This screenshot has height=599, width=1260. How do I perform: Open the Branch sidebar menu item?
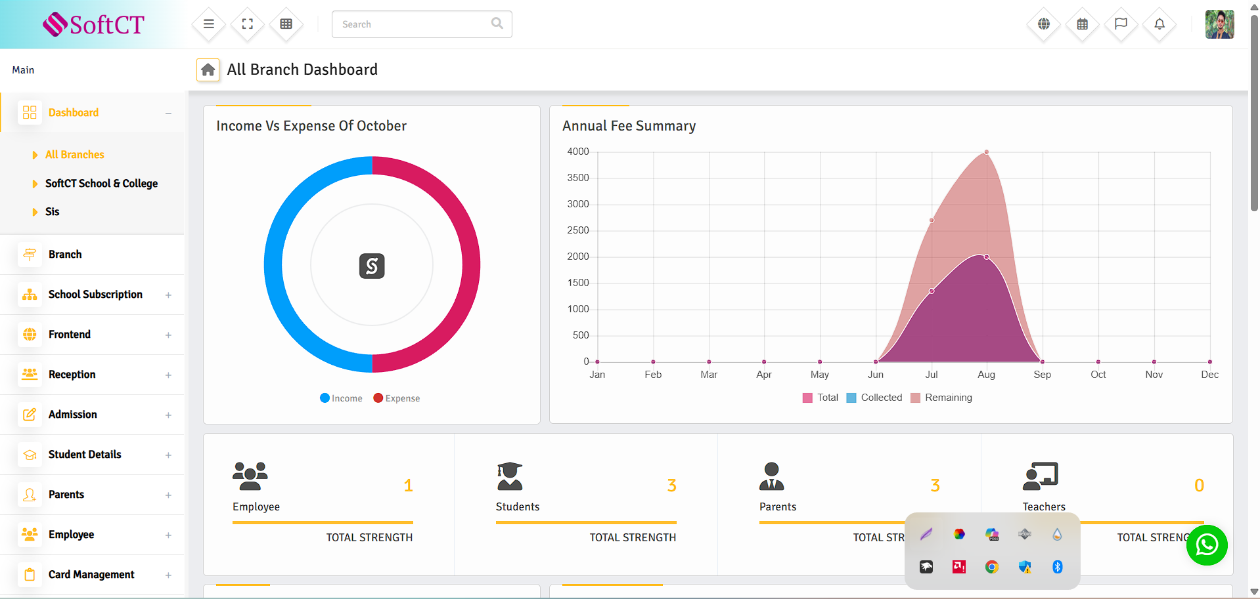(65, 255)
